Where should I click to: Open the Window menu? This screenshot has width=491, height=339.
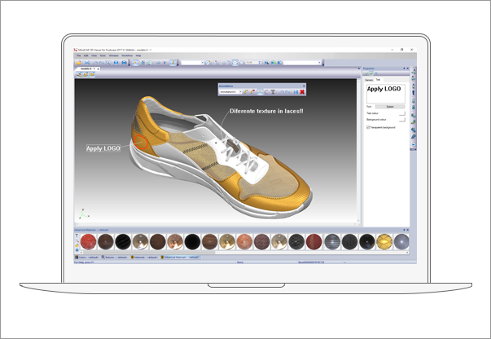(114, 55)
